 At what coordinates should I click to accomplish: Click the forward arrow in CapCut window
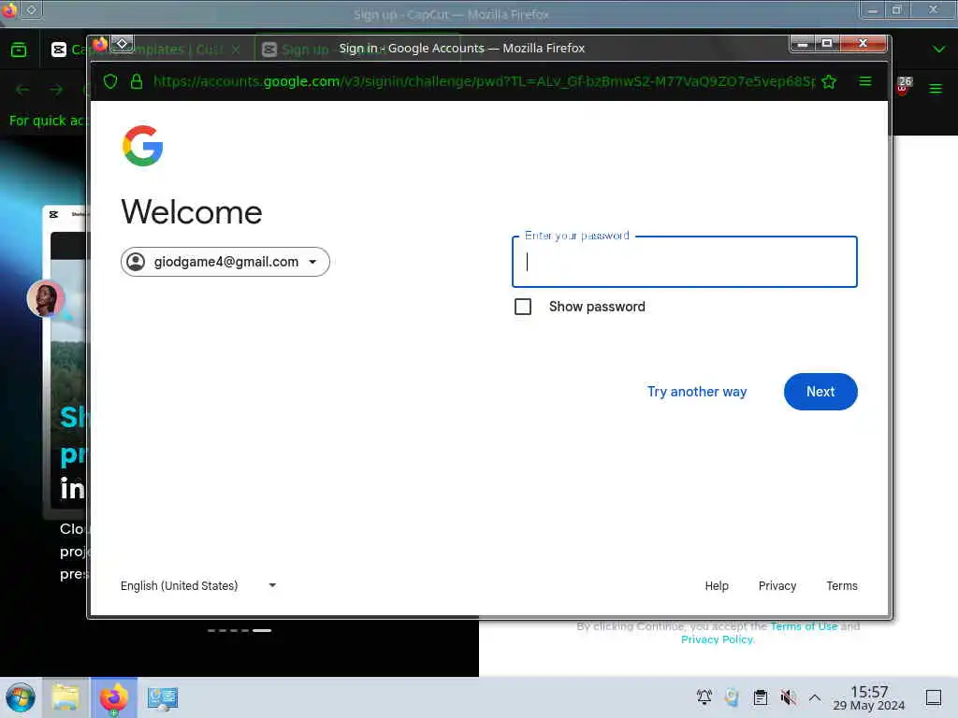(56, 90)
